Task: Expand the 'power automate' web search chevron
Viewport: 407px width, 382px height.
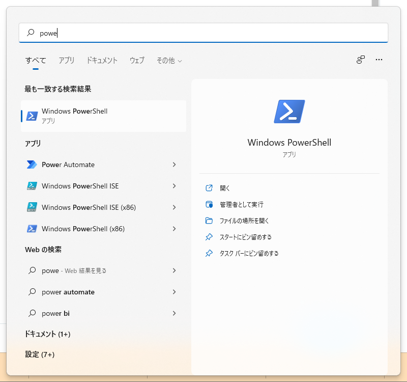Action: pyautogui.click(x=174, y=292)
